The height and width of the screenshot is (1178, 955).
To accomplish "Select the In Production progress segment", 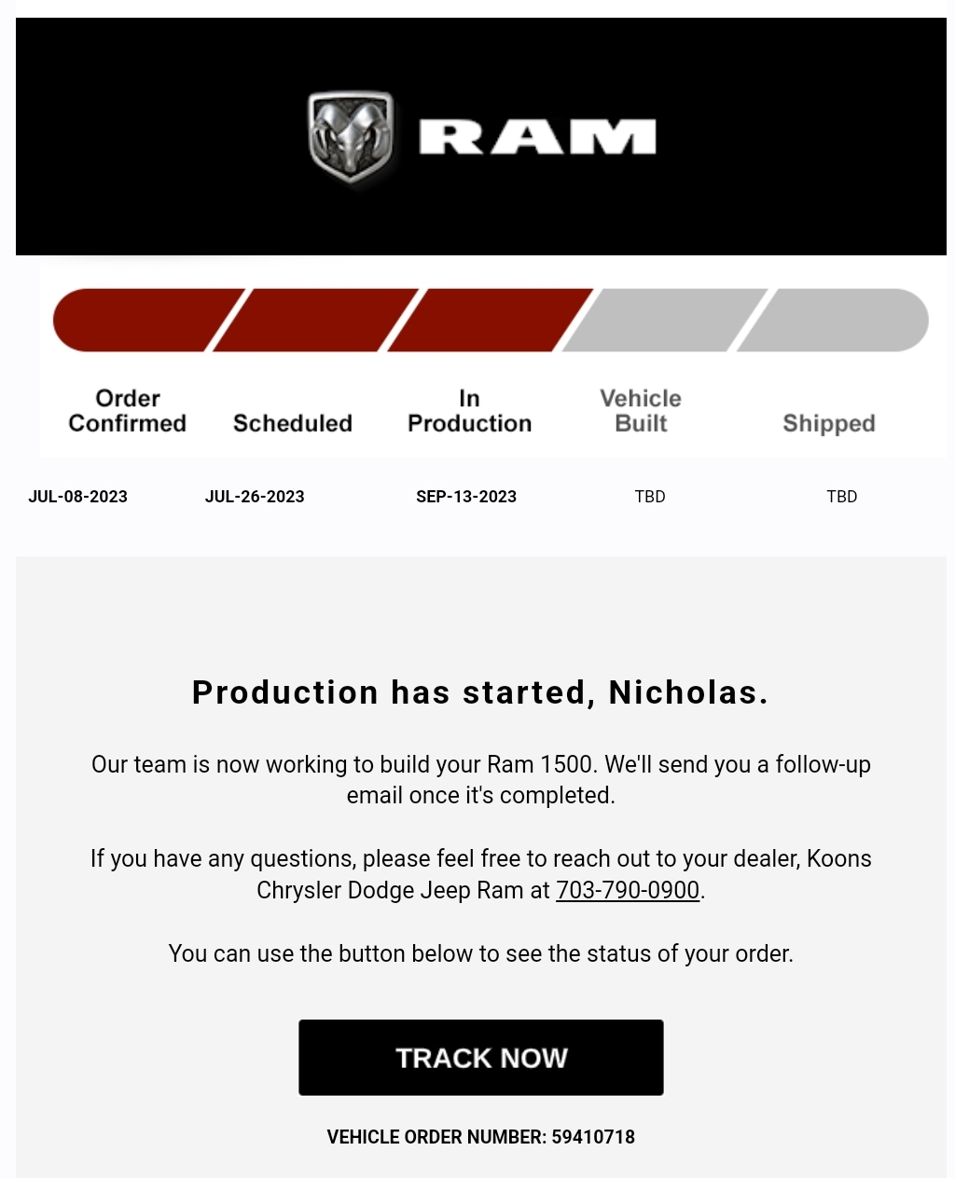I will (491, 320).
